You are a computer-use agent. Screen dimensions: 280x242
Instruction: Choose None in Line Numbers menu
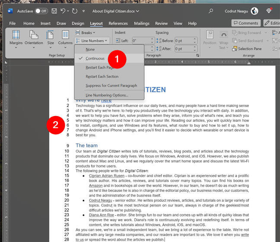109,49
